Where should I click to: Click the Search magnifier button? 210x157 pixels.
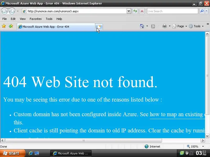pos(202,11)
